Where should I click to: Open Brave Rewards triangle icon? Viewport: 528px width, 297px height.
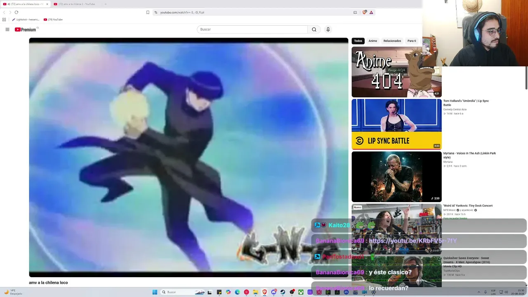[371, 12]
